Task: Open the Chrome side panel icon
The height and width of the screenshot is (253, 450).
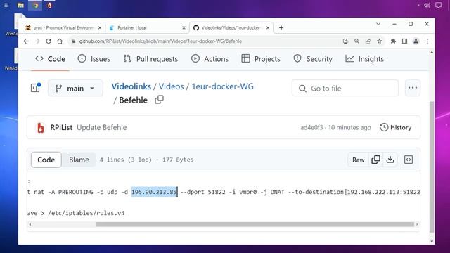Action: pos(404,41)
